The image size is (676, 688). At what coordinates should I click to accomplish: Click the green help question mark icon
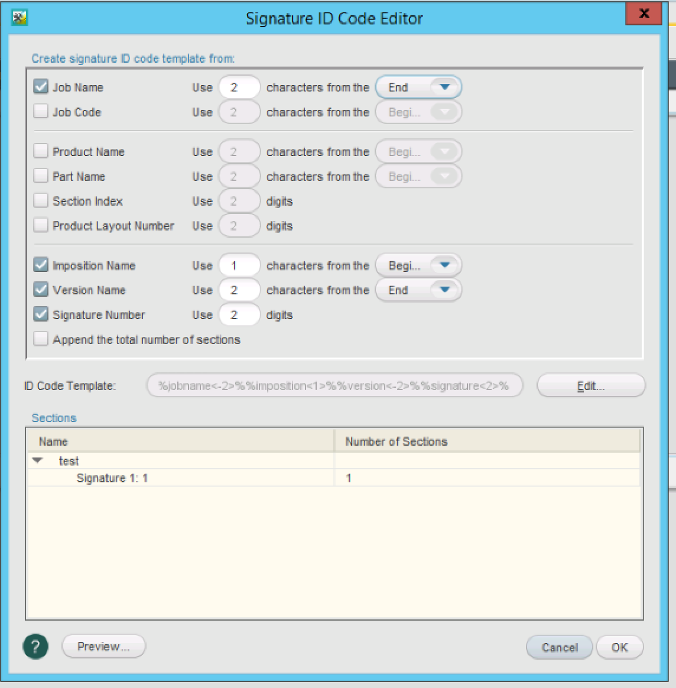(35, 647)
